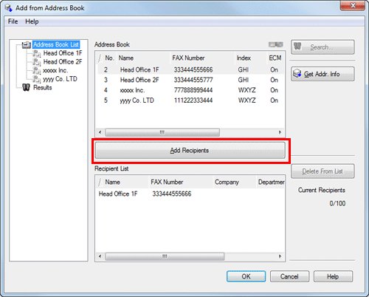Confirm with the OK button
369x297 pixels.
(246, 276)
